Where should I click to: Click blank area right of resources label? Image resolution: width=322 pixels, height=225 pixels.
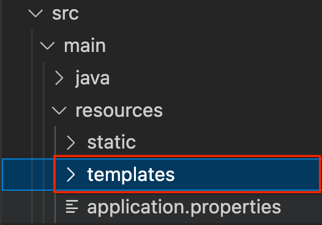click(242, 110)
